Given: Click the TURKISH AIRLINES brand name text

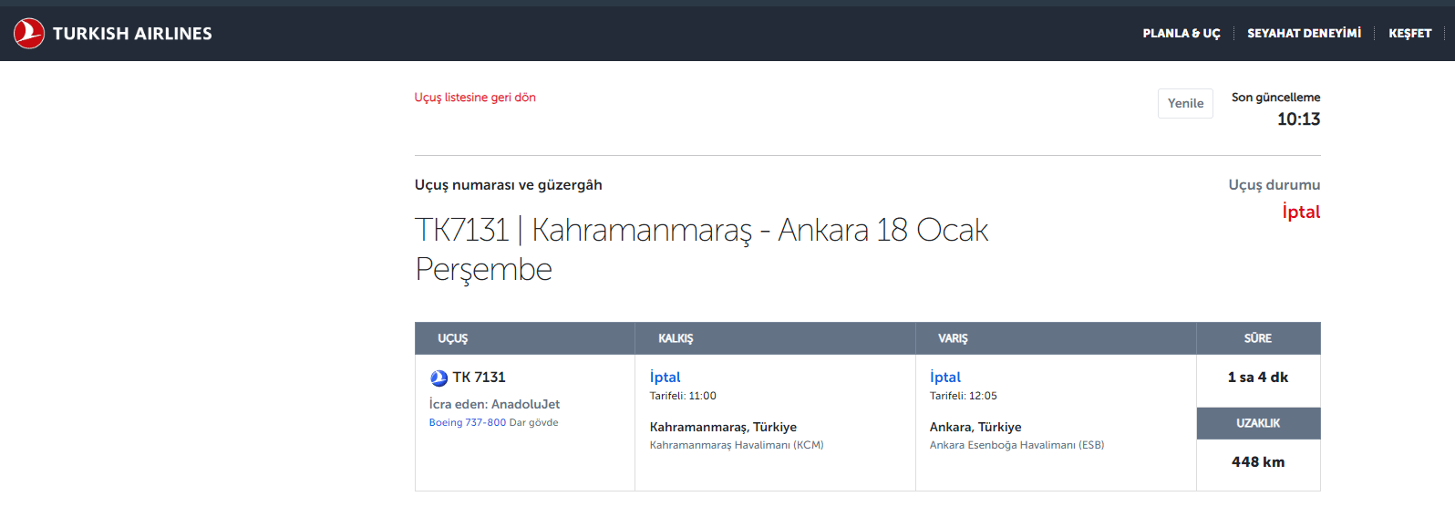Looking at the screenshot, I should (132, 34).
